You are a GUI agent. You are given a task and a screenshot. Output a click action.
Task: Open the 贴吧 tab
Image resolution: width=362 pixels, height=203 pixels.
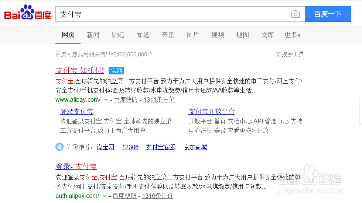coord(118,35)
